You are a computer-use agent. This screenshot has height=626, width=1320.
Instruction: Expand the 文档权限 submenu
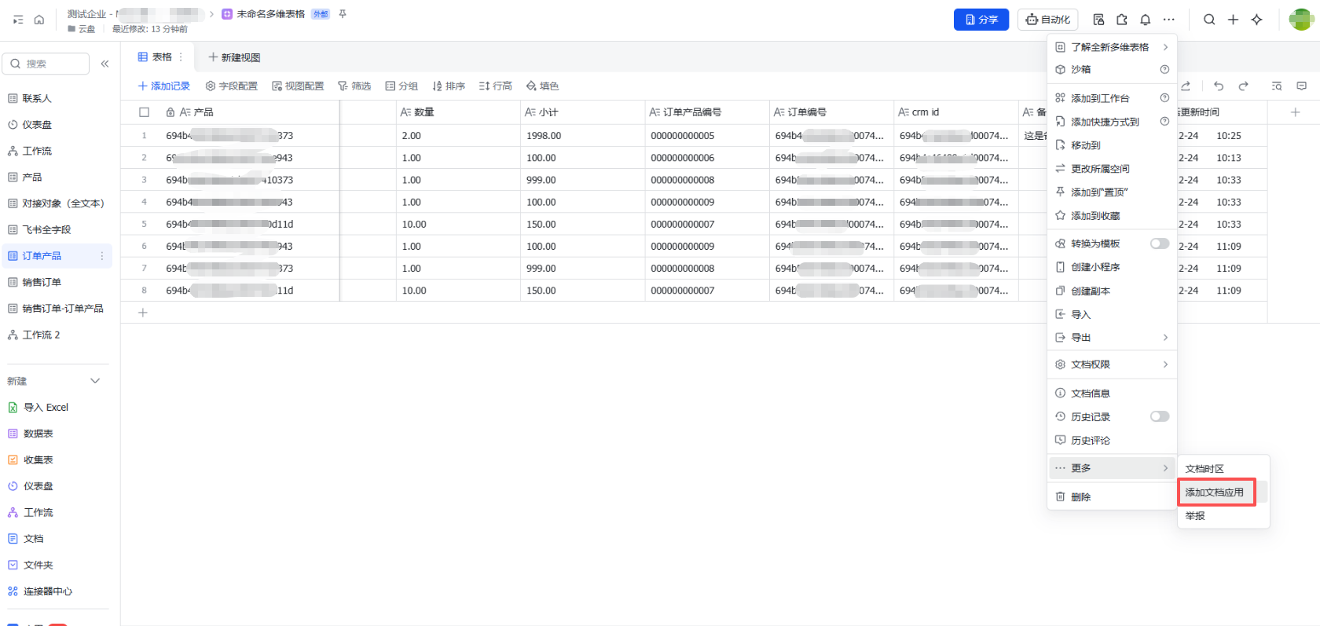pyautogui.click(x=1112, y=364)
